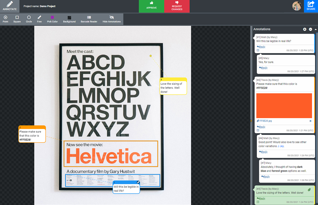
Task: Click attachment paperclip on annotation #3
Action: point(309,189)
